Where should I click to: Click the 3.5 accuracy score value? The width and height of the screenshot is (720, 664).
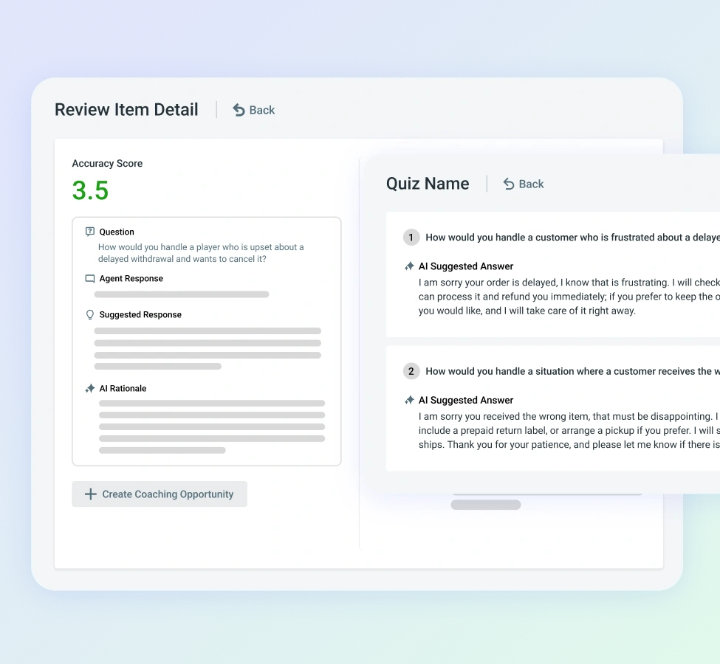(x=90, y=190)
